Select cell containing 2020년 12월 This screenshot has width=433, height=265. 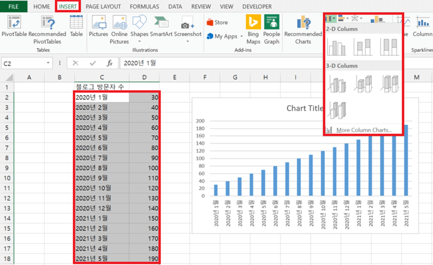pyautogui.click(x=102, y=208)
